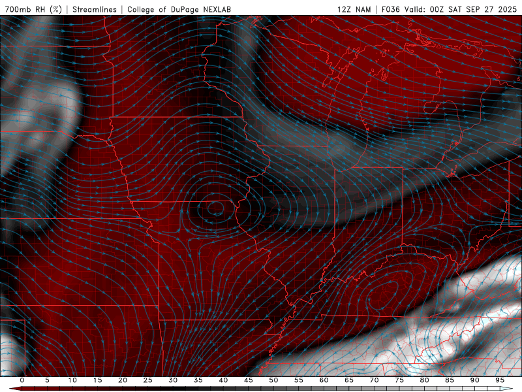Click the colorbar label "25"
The height and width of the screenshot is (392, 522).
coord(147,380)
